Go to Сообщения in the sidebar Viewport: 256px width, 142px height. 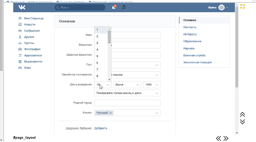pos(32,31)
